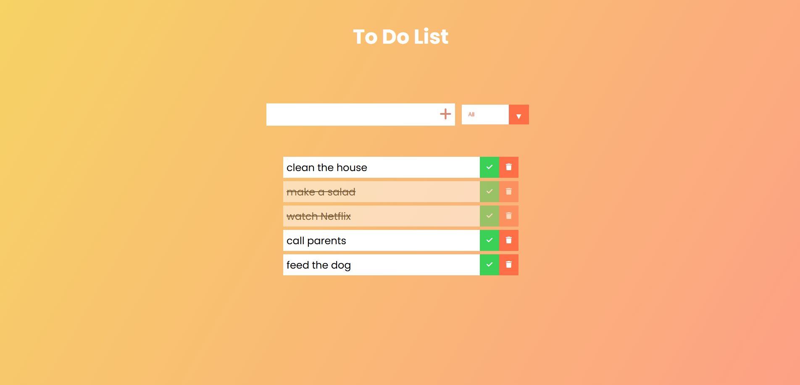Viewport: 800px width, 385px height.
Task: Click the new task input field
Action: (357, 114)
